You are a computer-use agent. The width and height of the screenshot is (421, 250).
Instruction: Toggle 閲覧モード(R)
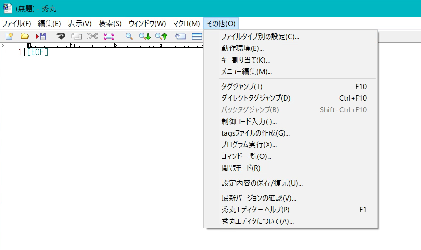291,168
